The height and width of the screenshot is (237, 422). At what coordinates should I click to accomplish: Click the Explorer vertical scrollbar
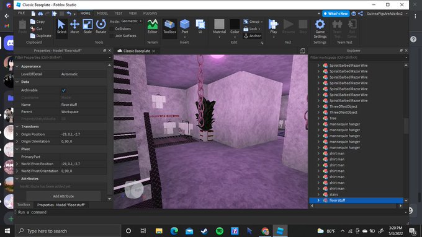(406, 126)
